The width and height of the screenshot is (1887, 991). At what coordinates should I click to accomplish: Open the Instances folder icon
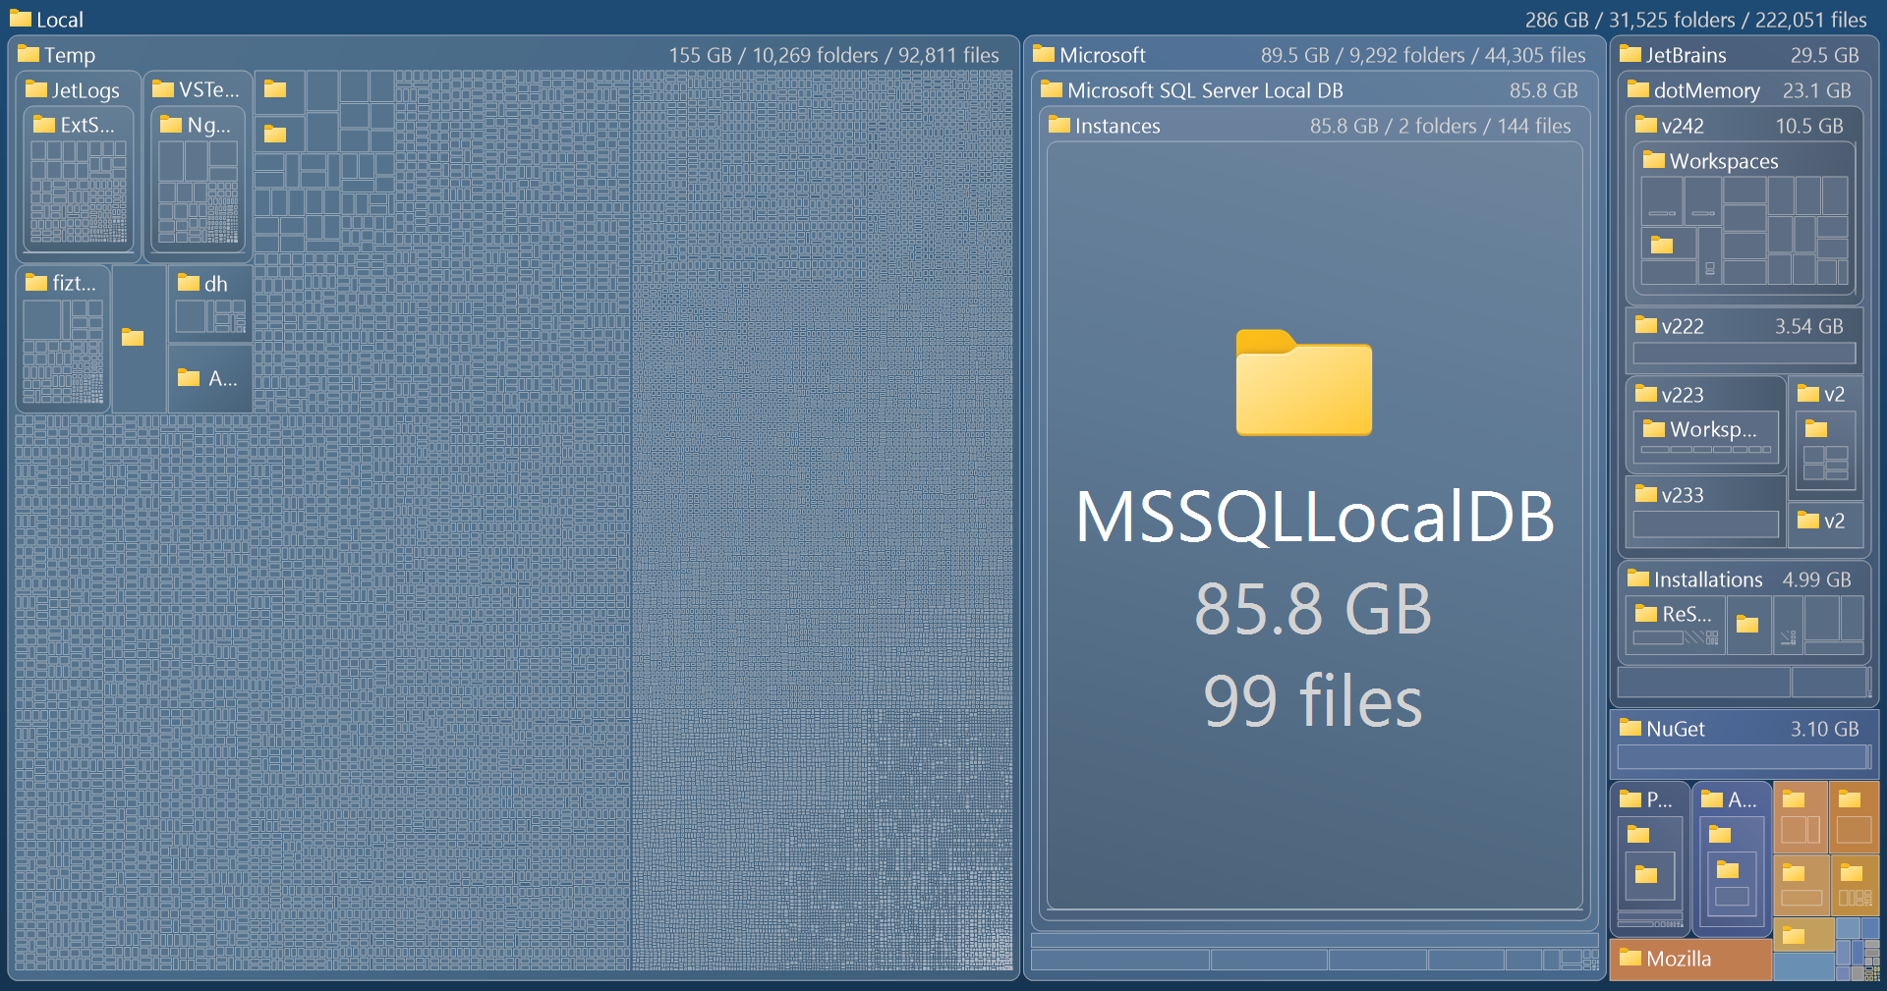1059,125
